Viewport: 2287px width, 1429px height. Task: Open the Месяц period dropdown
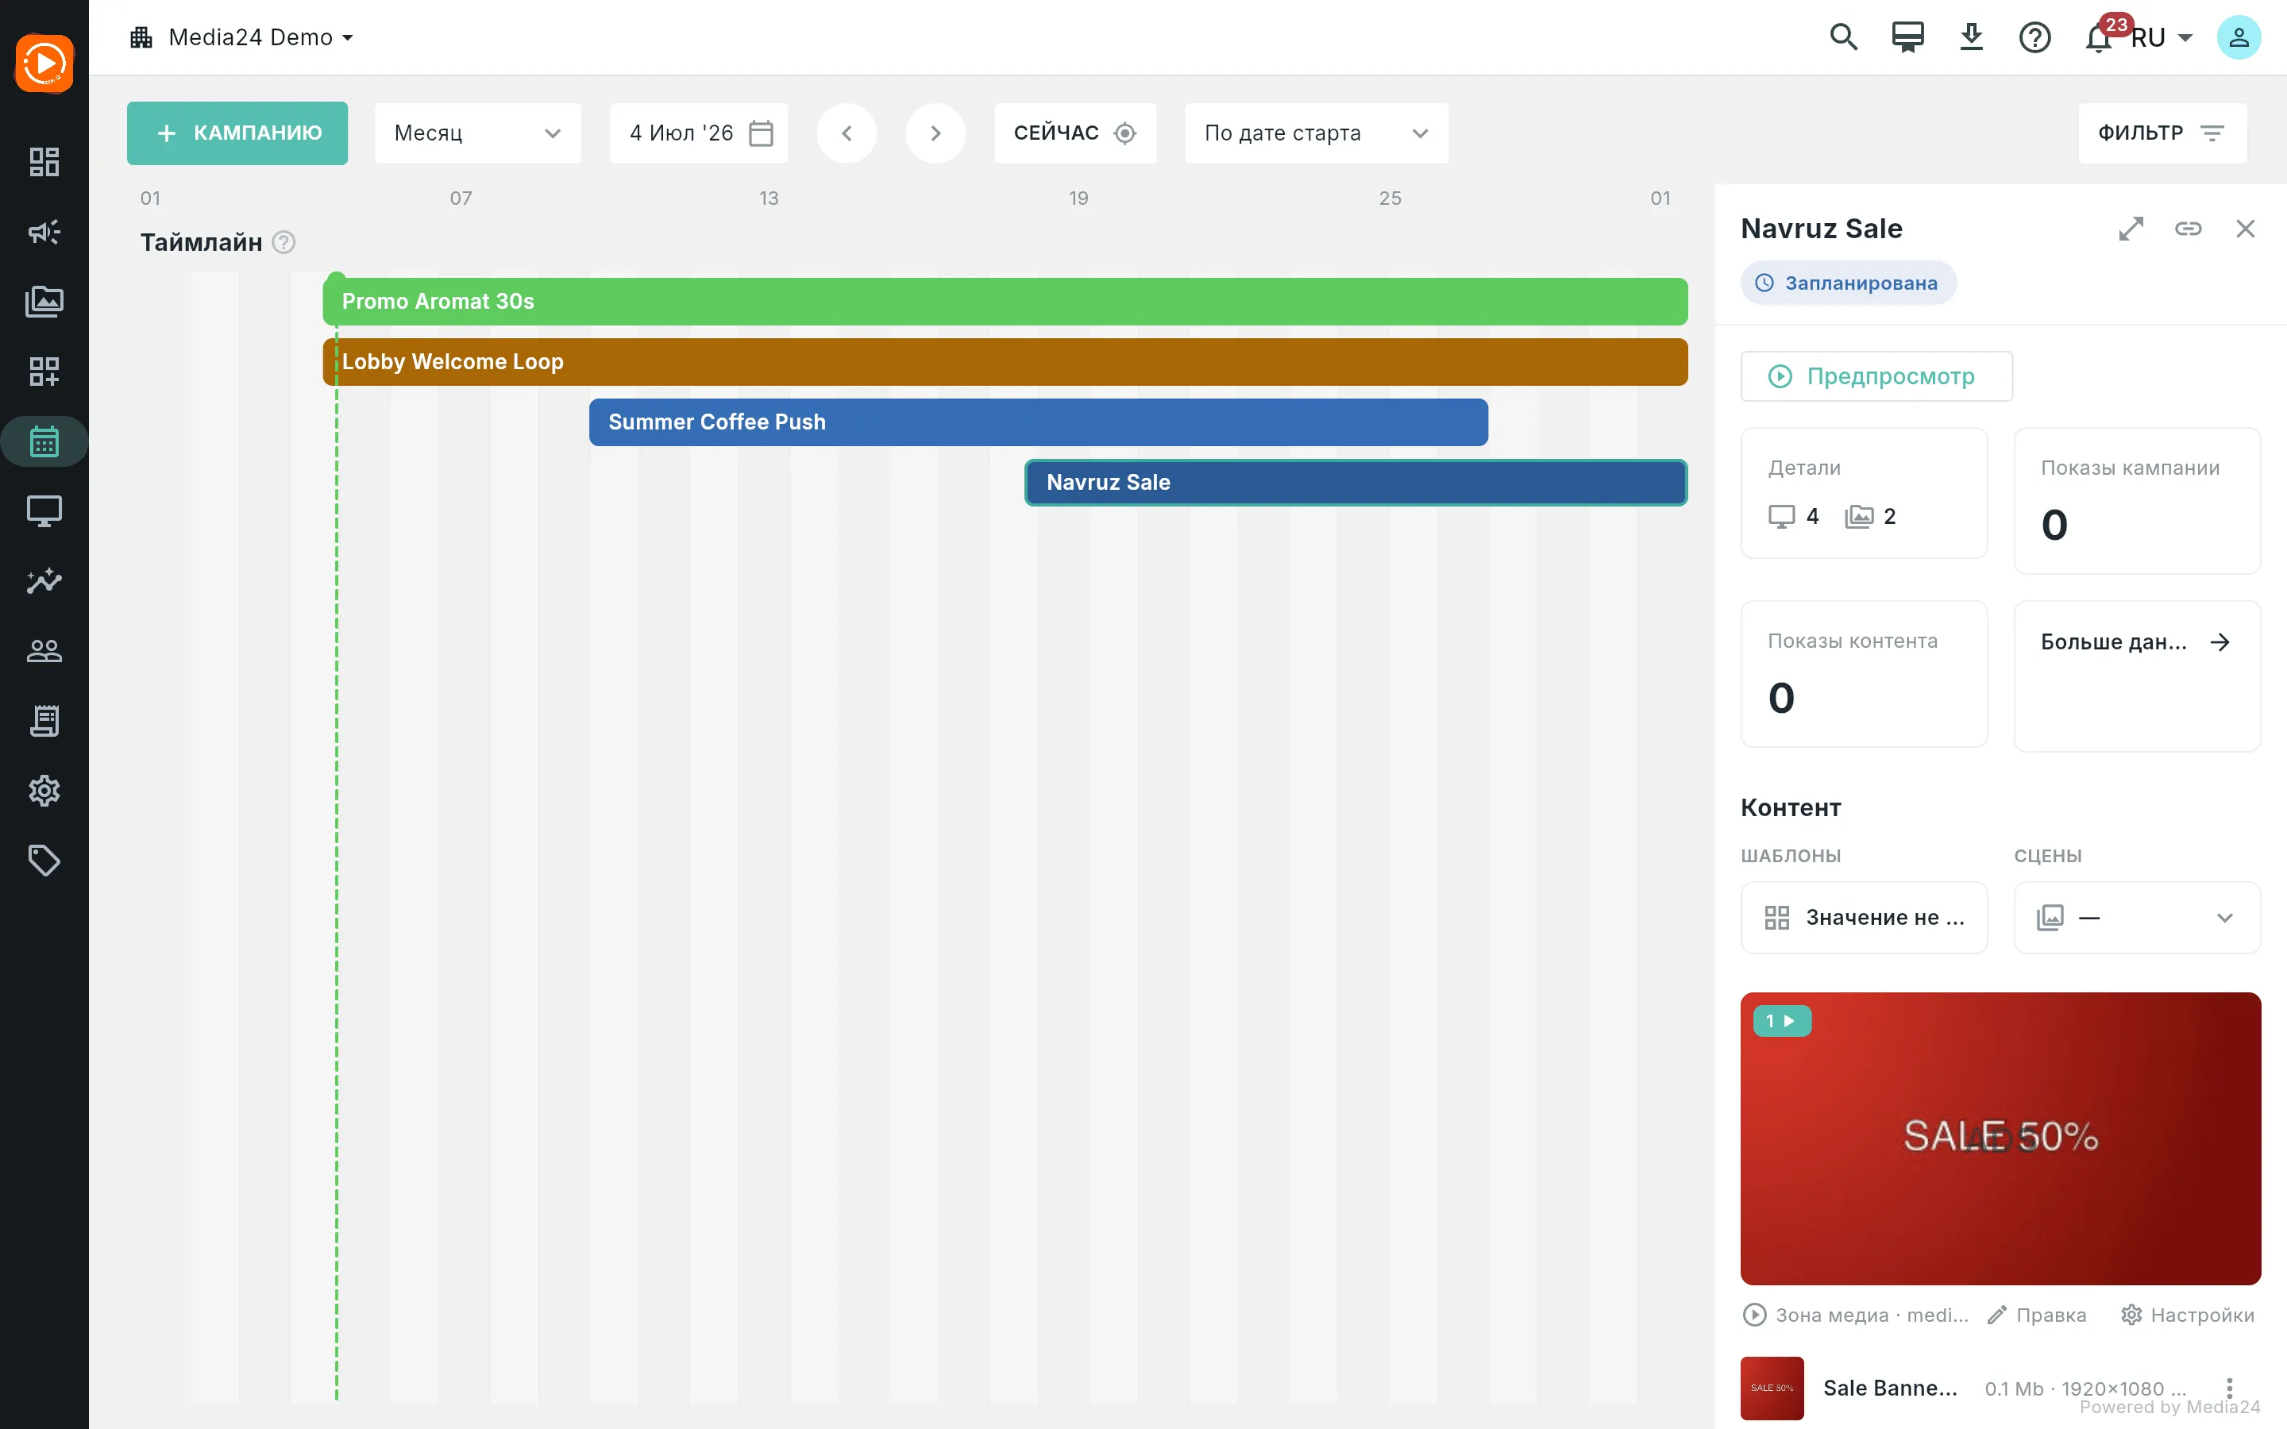tap(477, 133)
